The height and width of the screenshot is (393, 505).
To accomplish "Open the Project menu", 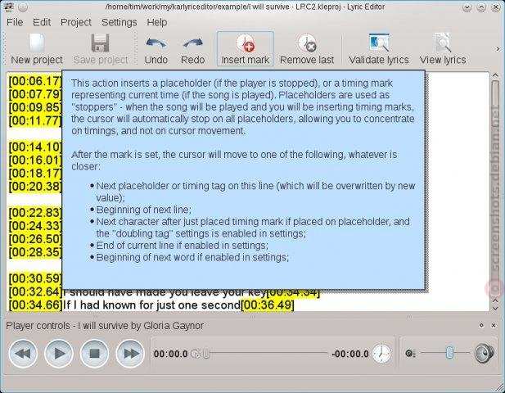I will point(76,22).
